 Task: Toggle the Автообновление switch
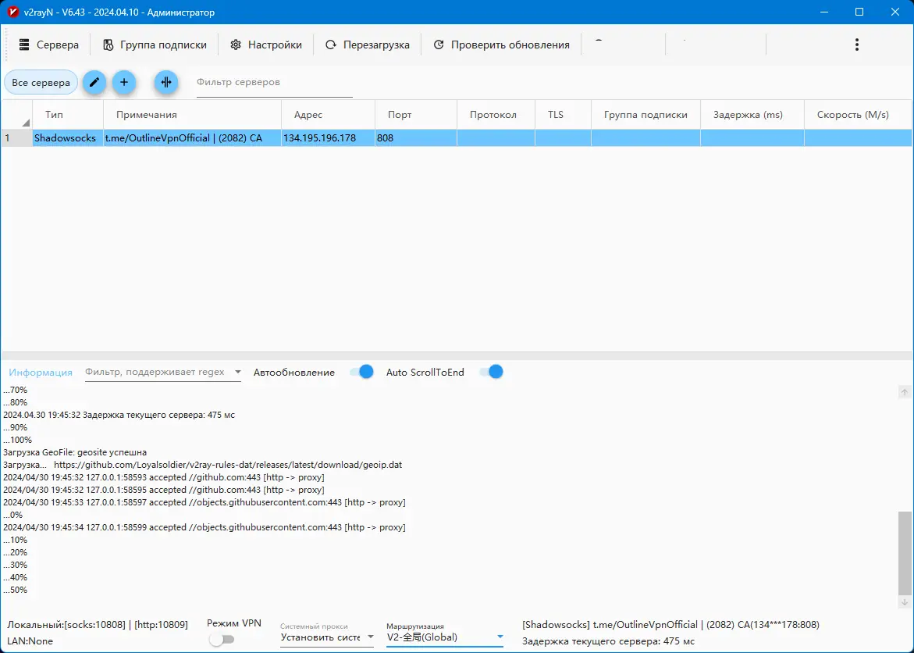361,373
